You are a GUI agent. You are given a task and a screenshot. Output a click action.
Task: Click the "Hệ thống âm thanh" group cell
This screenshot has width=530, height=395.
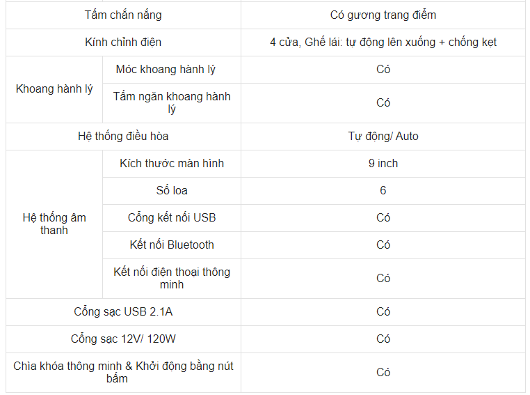(x=54, y=224)
